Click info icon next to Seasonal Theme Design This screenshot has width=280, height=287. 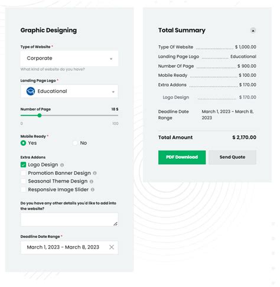92,181
